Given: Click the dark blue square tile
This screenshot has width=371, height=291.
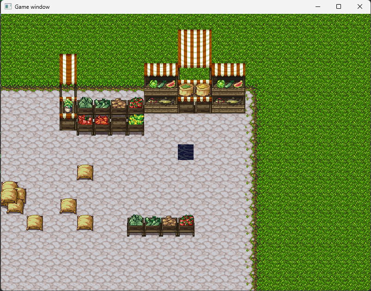Looking at the screenshot, I should 186,152.
